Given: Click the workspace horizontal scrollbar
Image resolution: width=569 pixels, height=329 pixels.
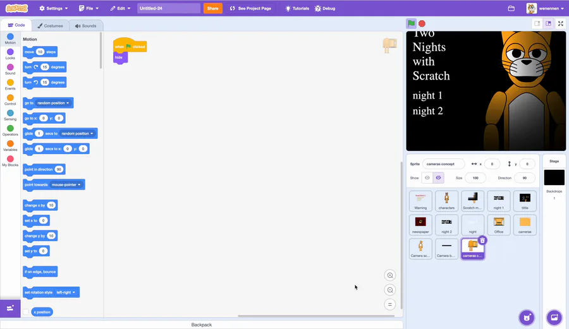Looking at the screenshot, I should pos(316,316).
